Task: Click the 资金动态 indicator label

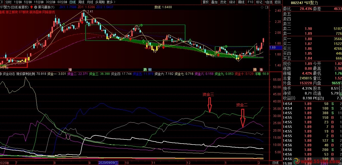Action: [9, 74]
